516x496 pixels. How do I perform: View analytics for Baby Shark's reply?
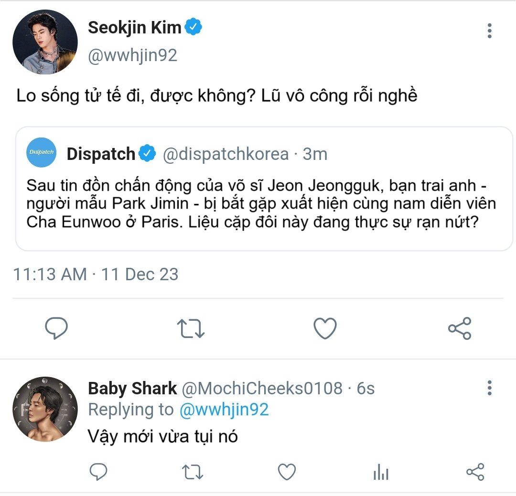[381, 473]
